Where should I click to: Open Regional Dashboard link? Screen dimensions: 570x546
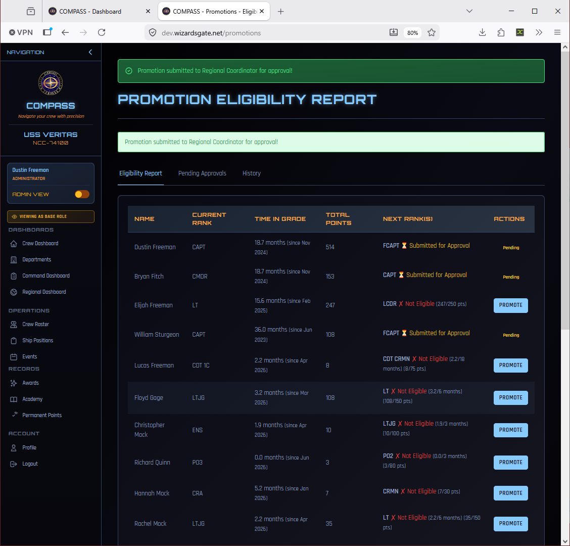click(44, 292)
